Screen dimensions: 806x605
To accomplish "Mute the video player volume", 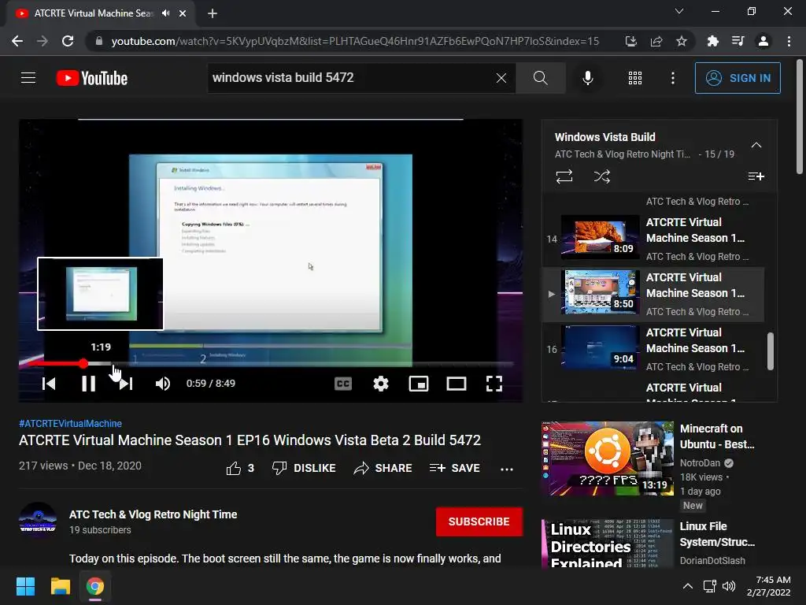I will click(x=163, y=384).
